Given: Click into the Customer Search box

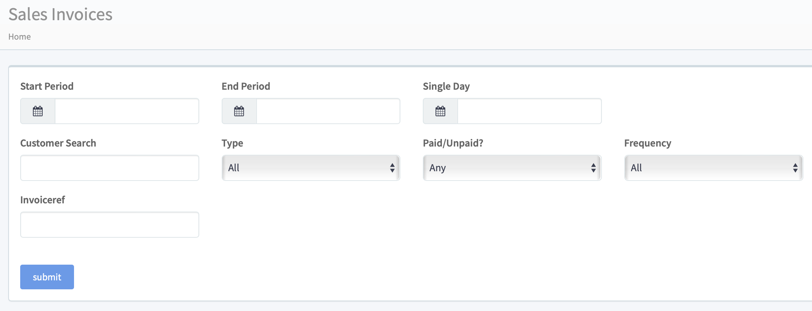Looking at the screenshot, I should (x=110, y=168).
